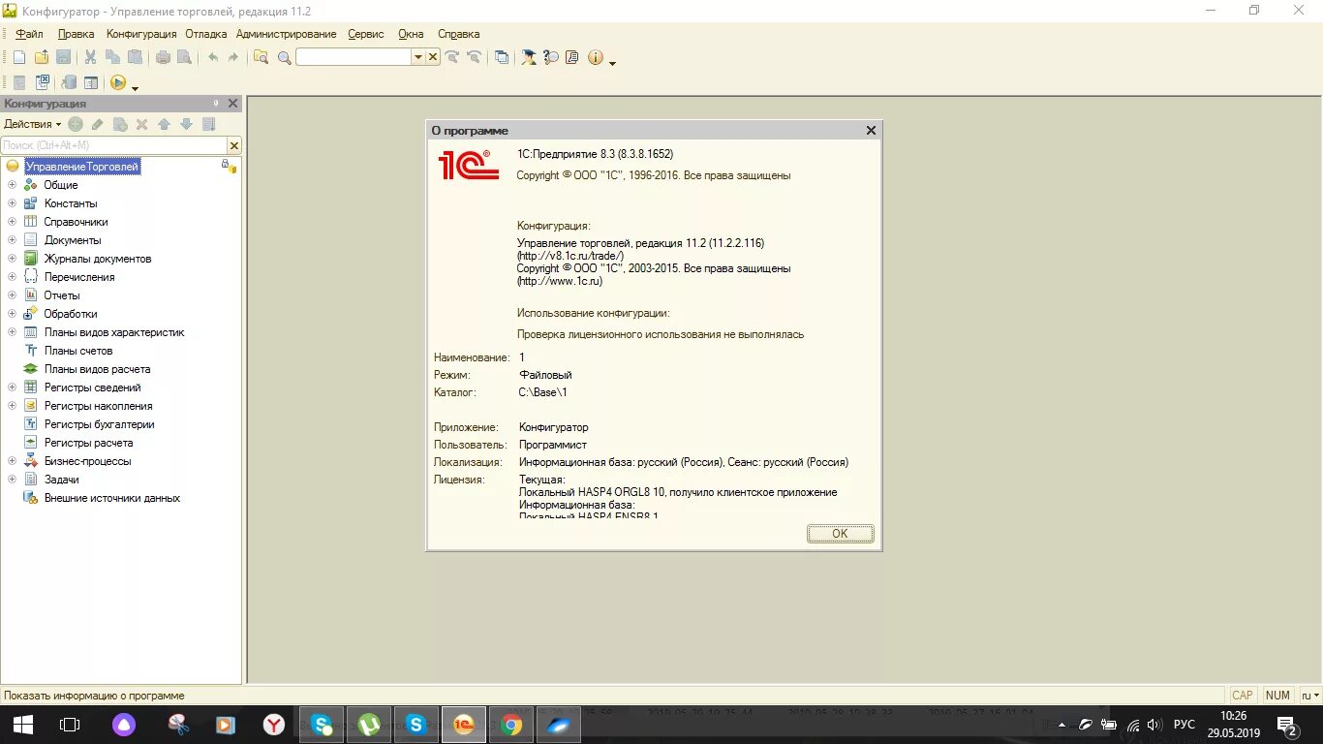Open the Конфигурация menu
Image resolution: width=1323 pixels, height=744 pixels.
click(141, 34)
